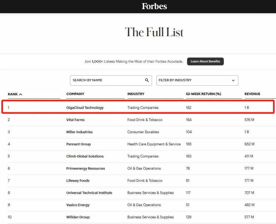Sort by Rank column header

[13, 94]
